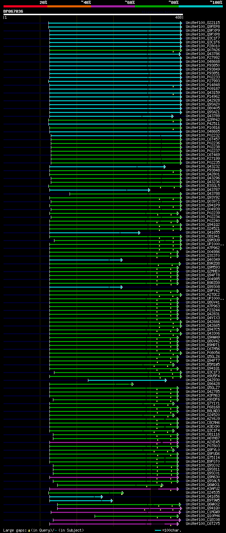Click the cyan alignment bar for Q41655
This screenshot has width=226, height=533.
[95, 232]
